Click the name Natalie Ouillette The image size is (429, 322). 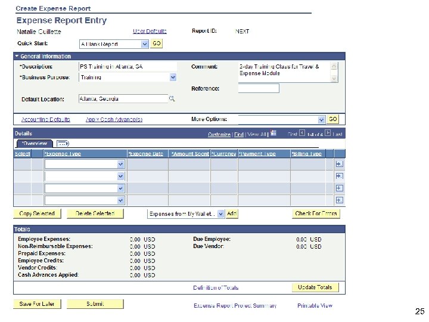[x=39, y=32]
